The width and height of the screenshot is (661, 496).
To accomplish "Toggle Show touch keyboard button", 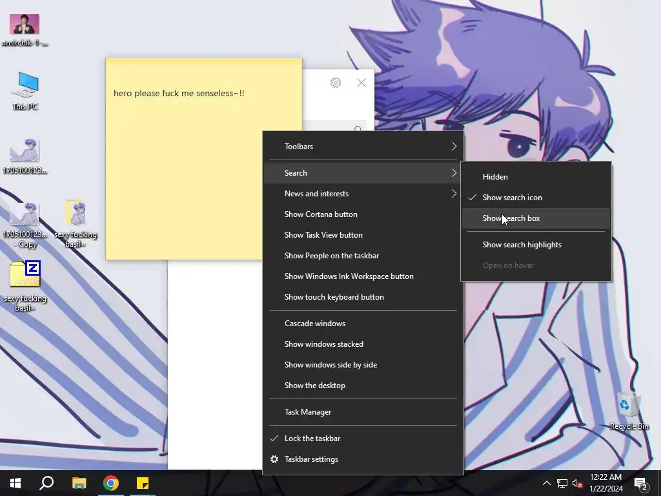I will 363,297.
